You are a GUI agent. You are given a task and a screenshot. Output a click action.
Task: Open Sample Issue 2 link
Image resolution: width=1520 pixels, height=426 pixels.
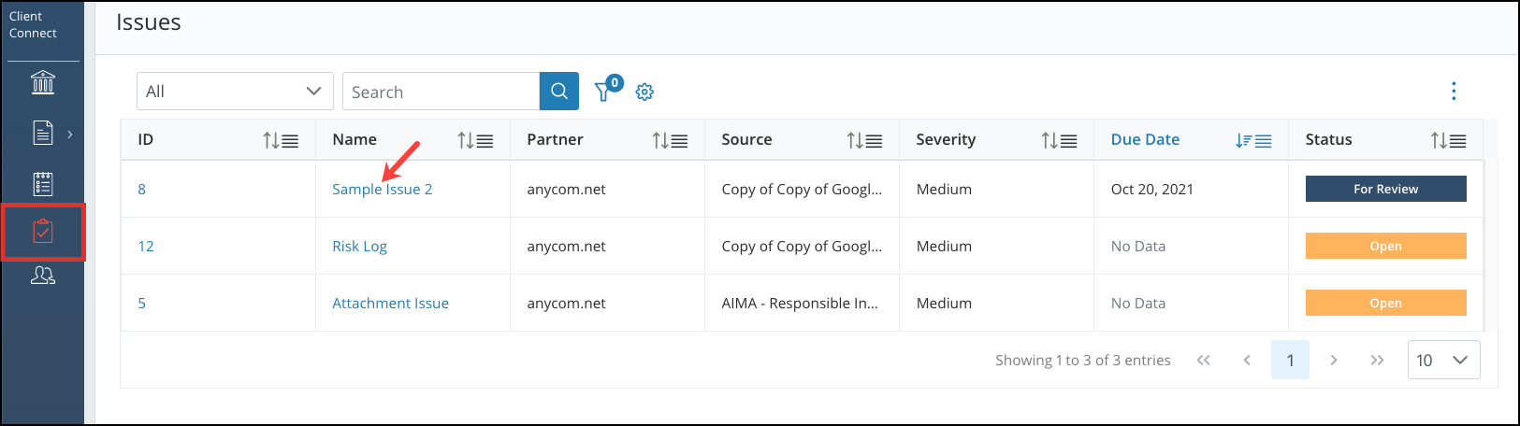(382, 189)
